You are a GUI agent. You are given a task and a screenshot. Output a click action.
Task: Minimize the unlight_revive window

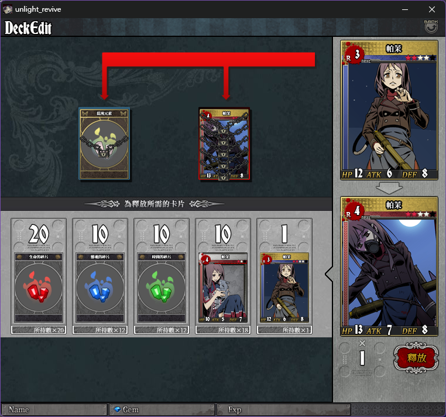pyautogui.click(x=405, y=9)
